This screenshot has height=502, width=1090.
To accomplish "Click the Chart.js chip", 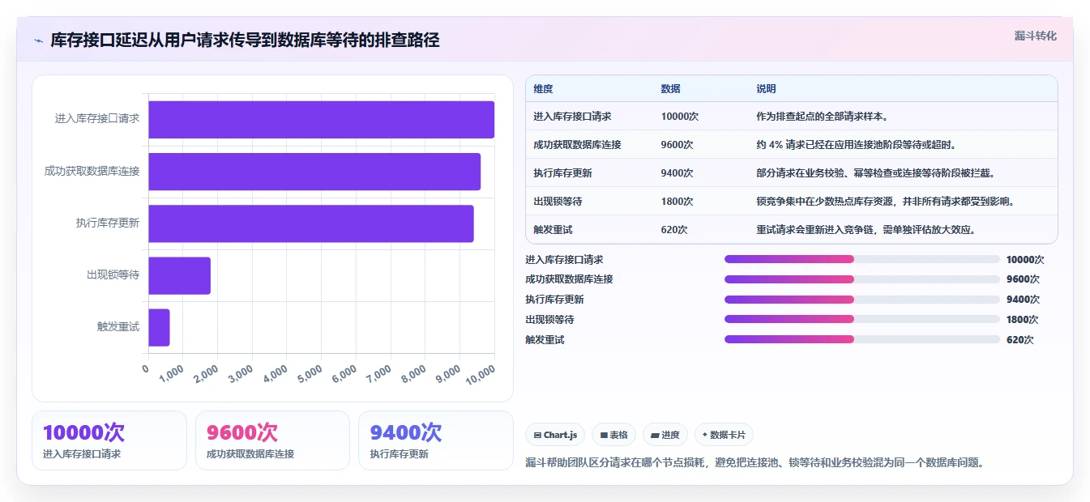I will [x=555, y=435].
